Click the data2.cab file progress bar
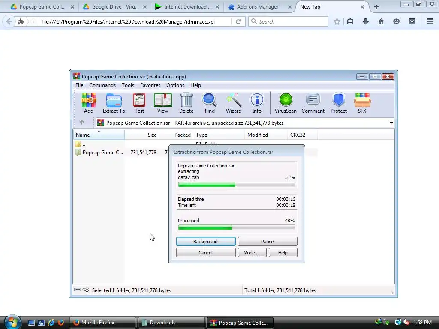 237,185
